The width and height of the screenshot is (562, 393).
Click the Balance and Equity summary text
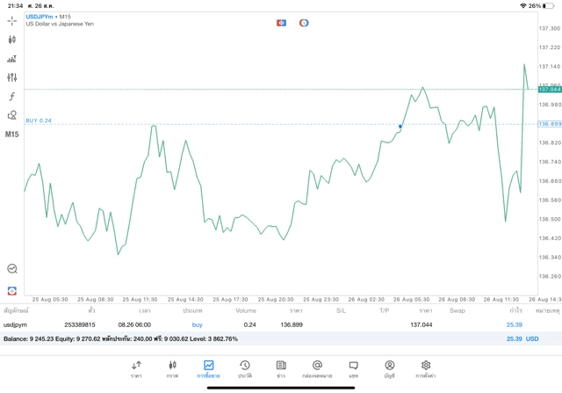coord(120,338)
